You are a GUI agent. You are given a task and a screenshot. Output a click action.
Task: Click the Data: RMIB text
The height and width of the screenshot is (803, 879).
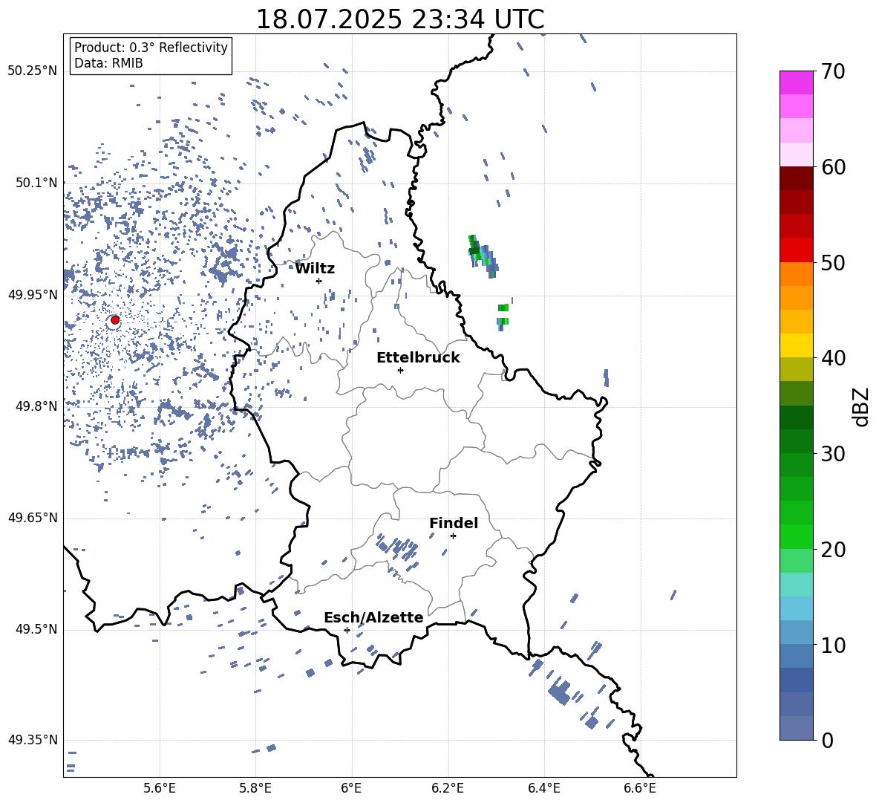108,63
